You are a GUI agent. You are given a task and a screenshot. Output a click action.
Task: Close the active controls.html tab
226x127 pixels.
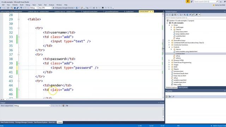pyautogui.click(x=153, y=12)
